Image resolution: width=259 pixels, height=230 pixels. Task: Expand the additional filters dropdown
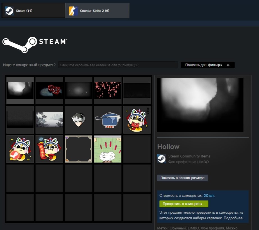(207, 65)
